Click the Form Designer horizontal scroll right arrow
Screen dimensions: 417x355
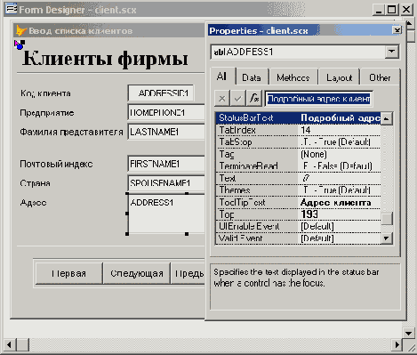(x=397, y=344)
